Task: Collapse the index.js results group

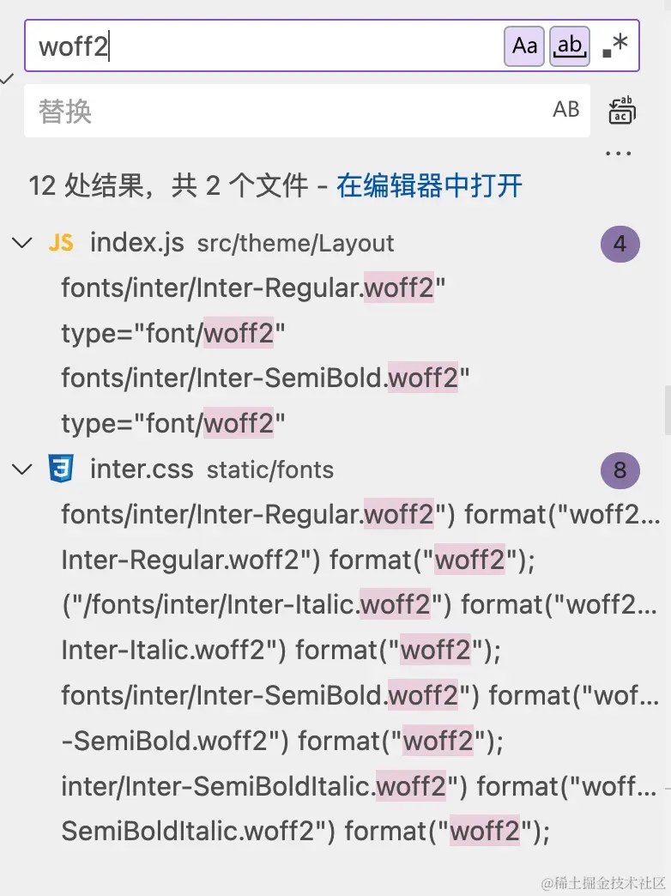Action: [21, 243]
